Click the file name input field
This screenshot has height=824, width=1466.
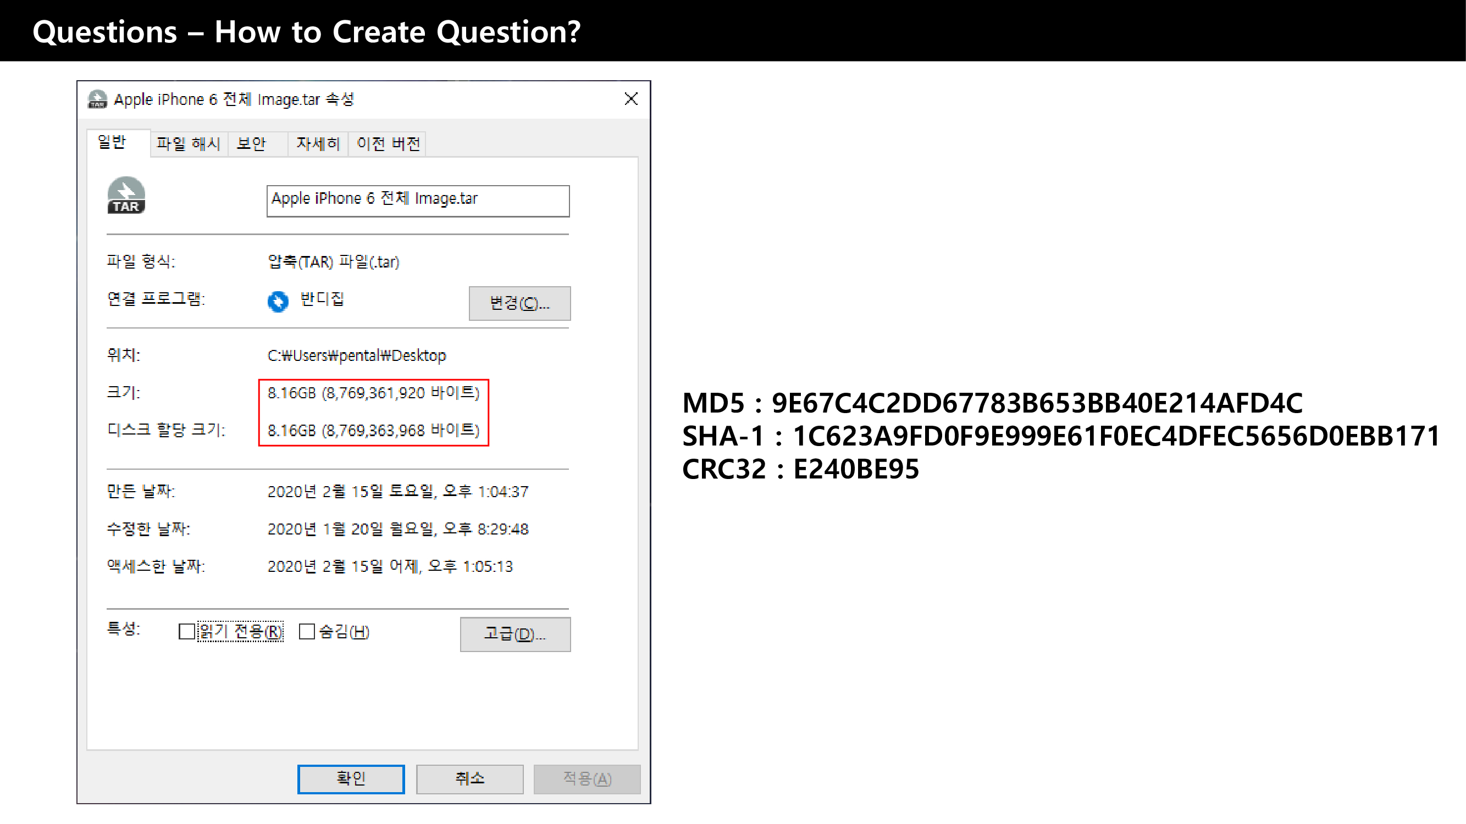[x=417, y=199]
